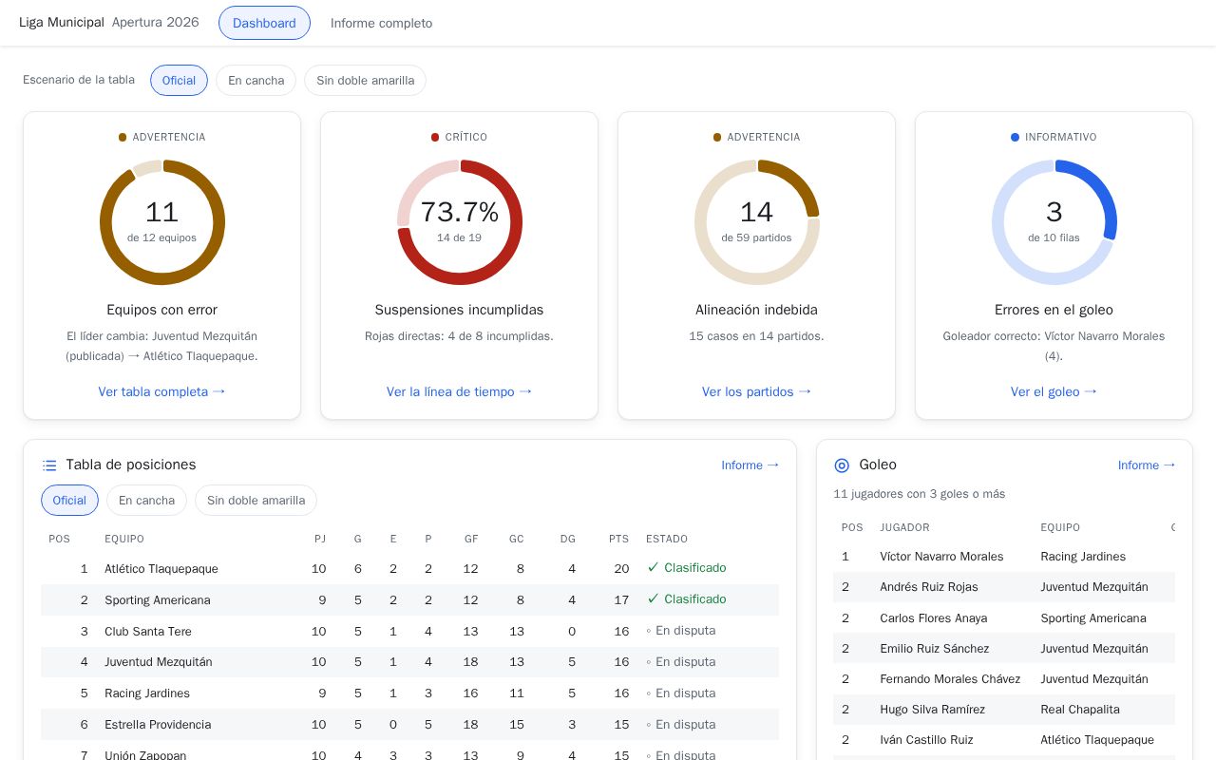
Task: Click the green checkmark in Atlético Tlaquepaque row
Action: tap(653, 567)
